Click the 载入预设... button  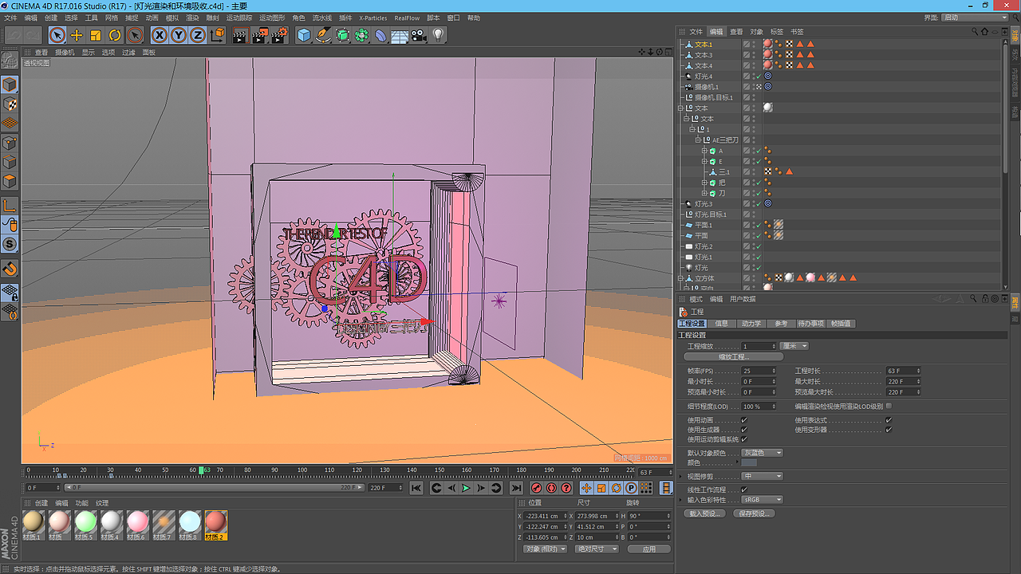(705, 513)
